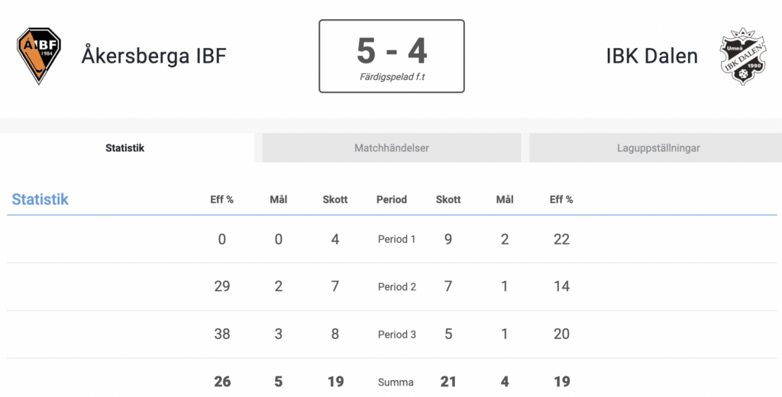
Task: Click the left Skott column header
Action: coord(334,199)
